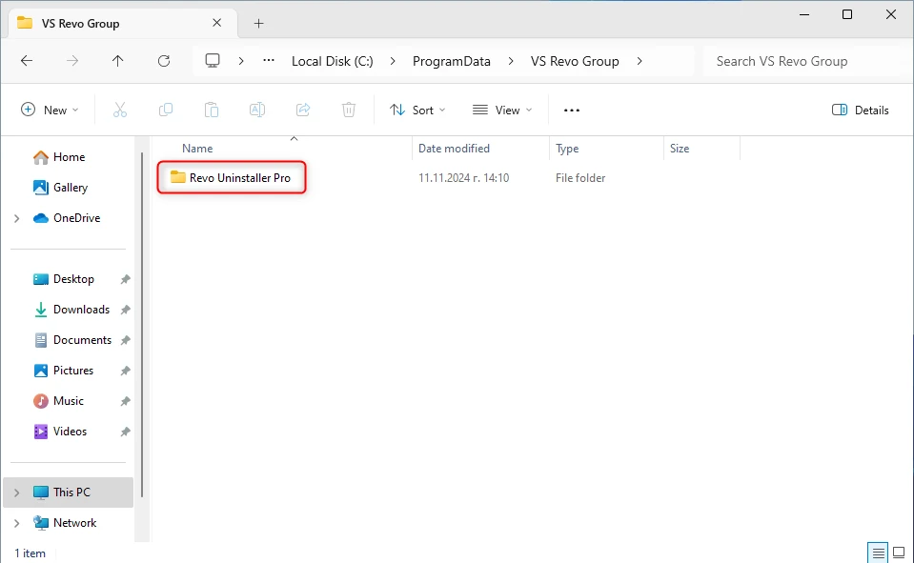Expand the This PC tree node

tap(17, 493)
